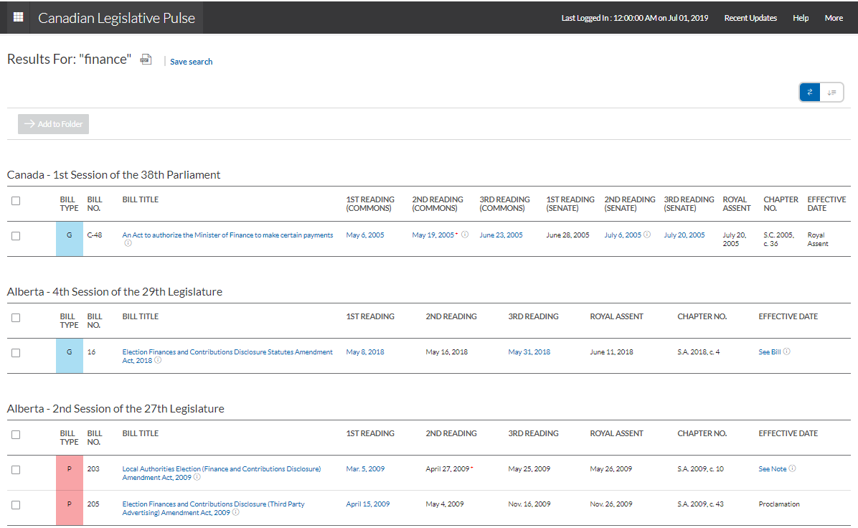The image size is (858, 528).
Task: Toggle the select-all checkbox in the 38th Parliament table
Action: [x=16, y=202]
